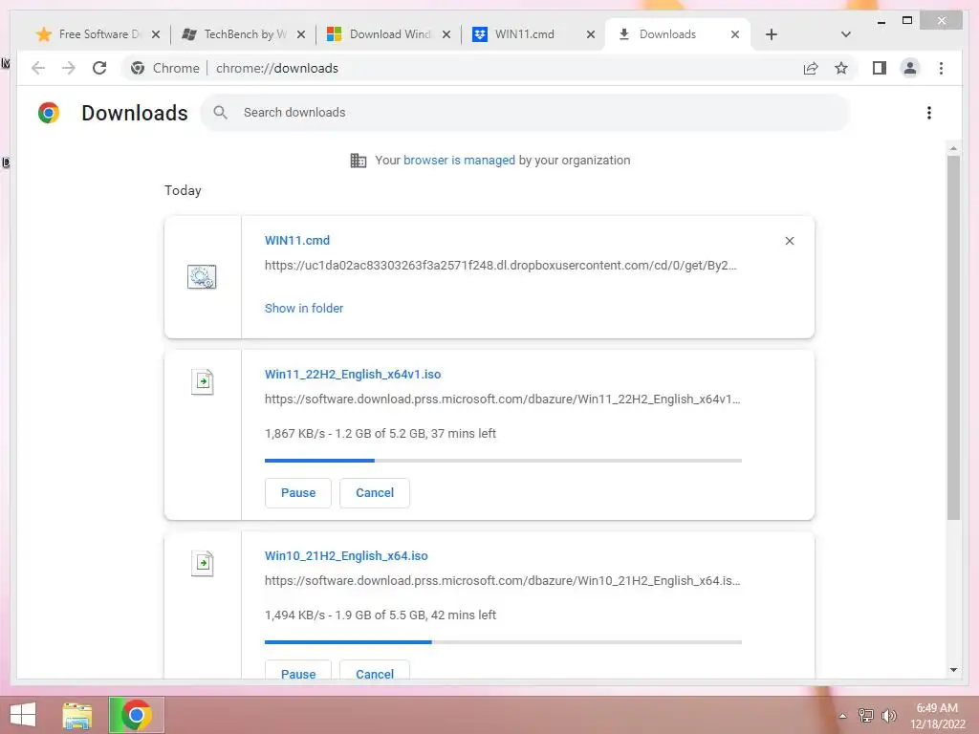Screen dimensions: 979x734
Task: Click the WIN11.cmd file icon
Action: tap(202, 276)
